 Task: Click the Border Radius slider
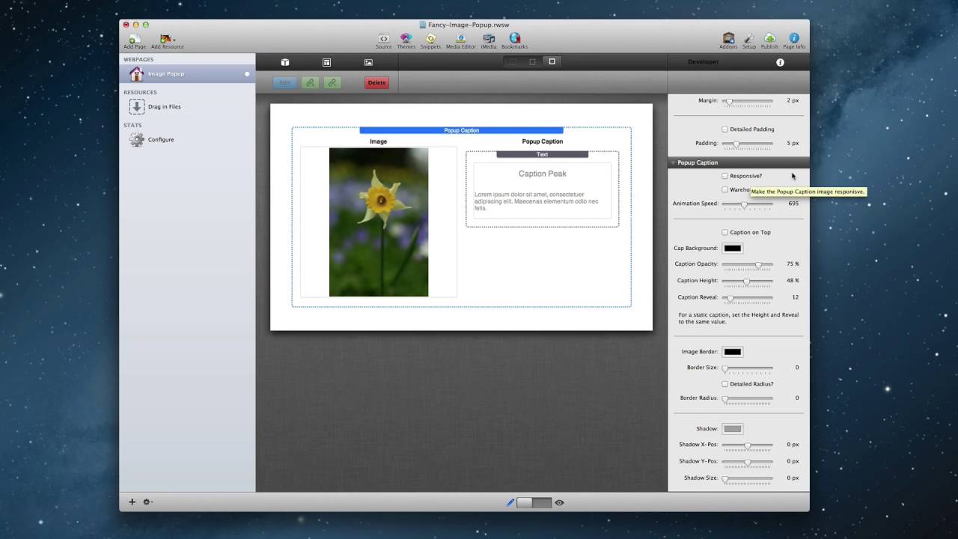click(x=747, y=398)
